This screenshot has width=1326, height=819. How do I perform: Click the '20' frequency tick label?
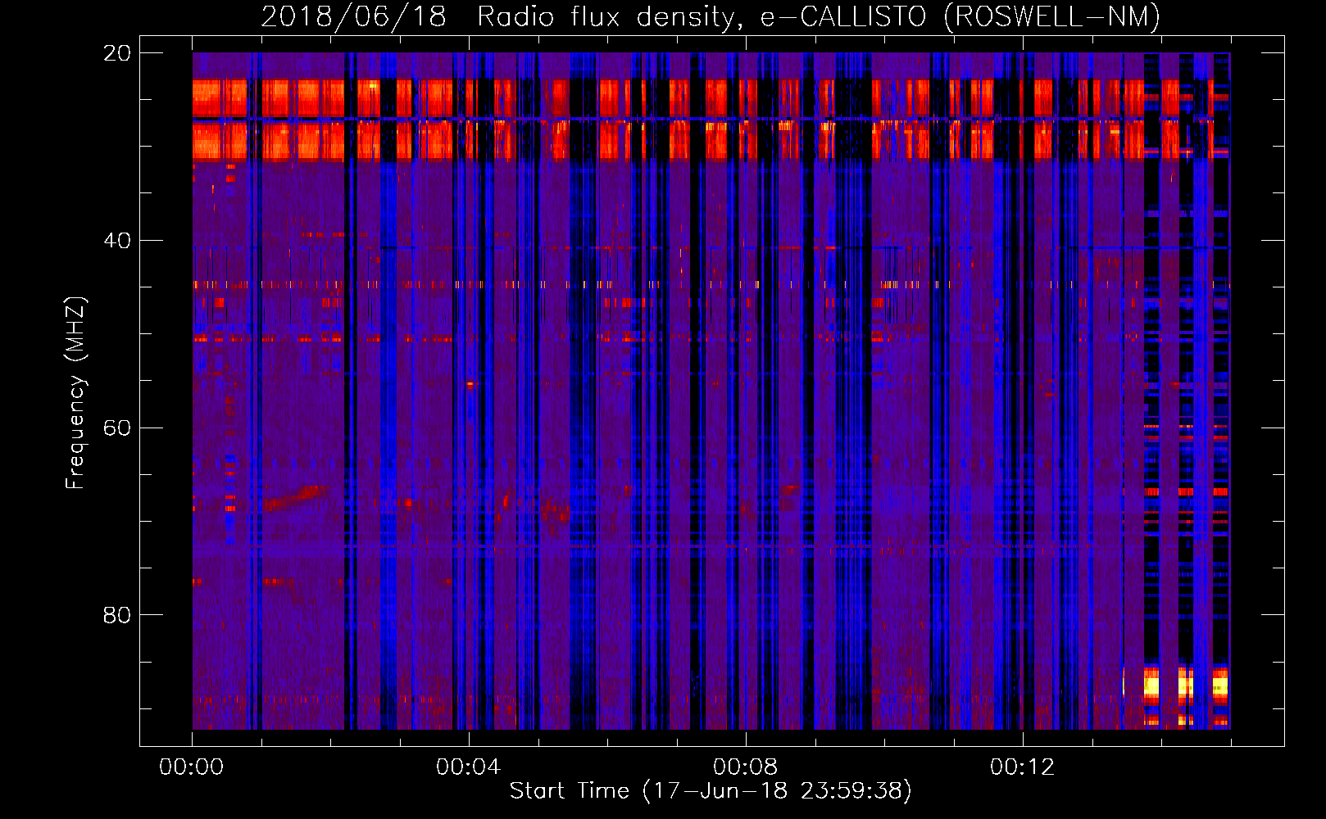(117, 53)
